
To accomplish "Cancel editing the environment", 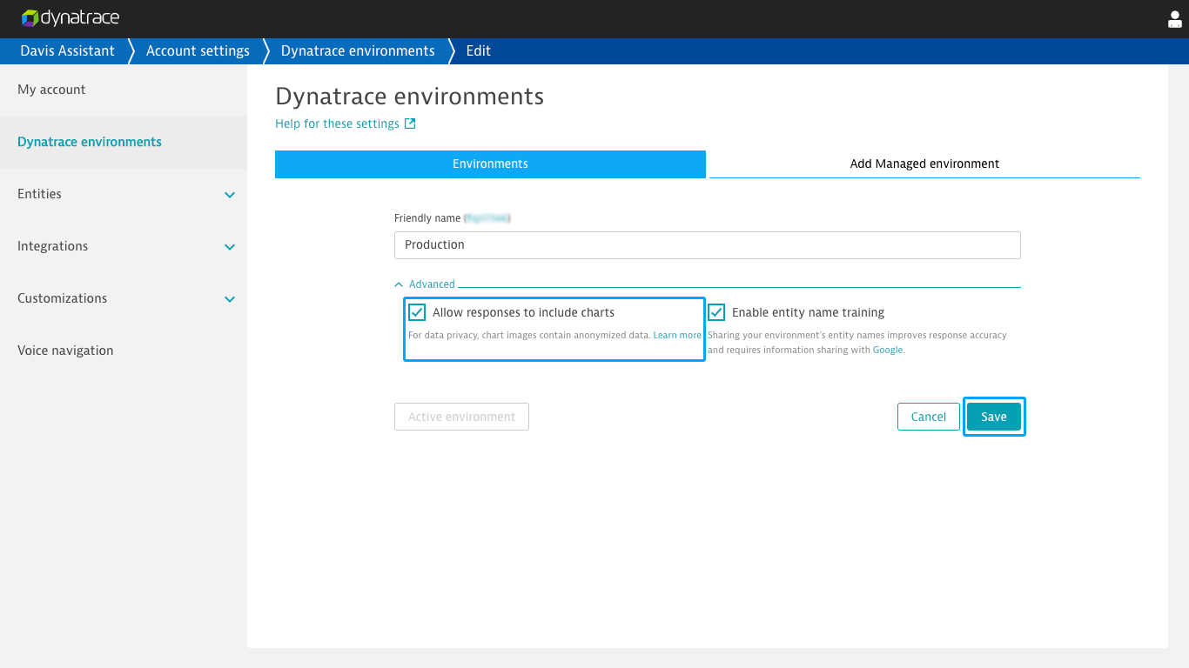I will tap(929, 417).
